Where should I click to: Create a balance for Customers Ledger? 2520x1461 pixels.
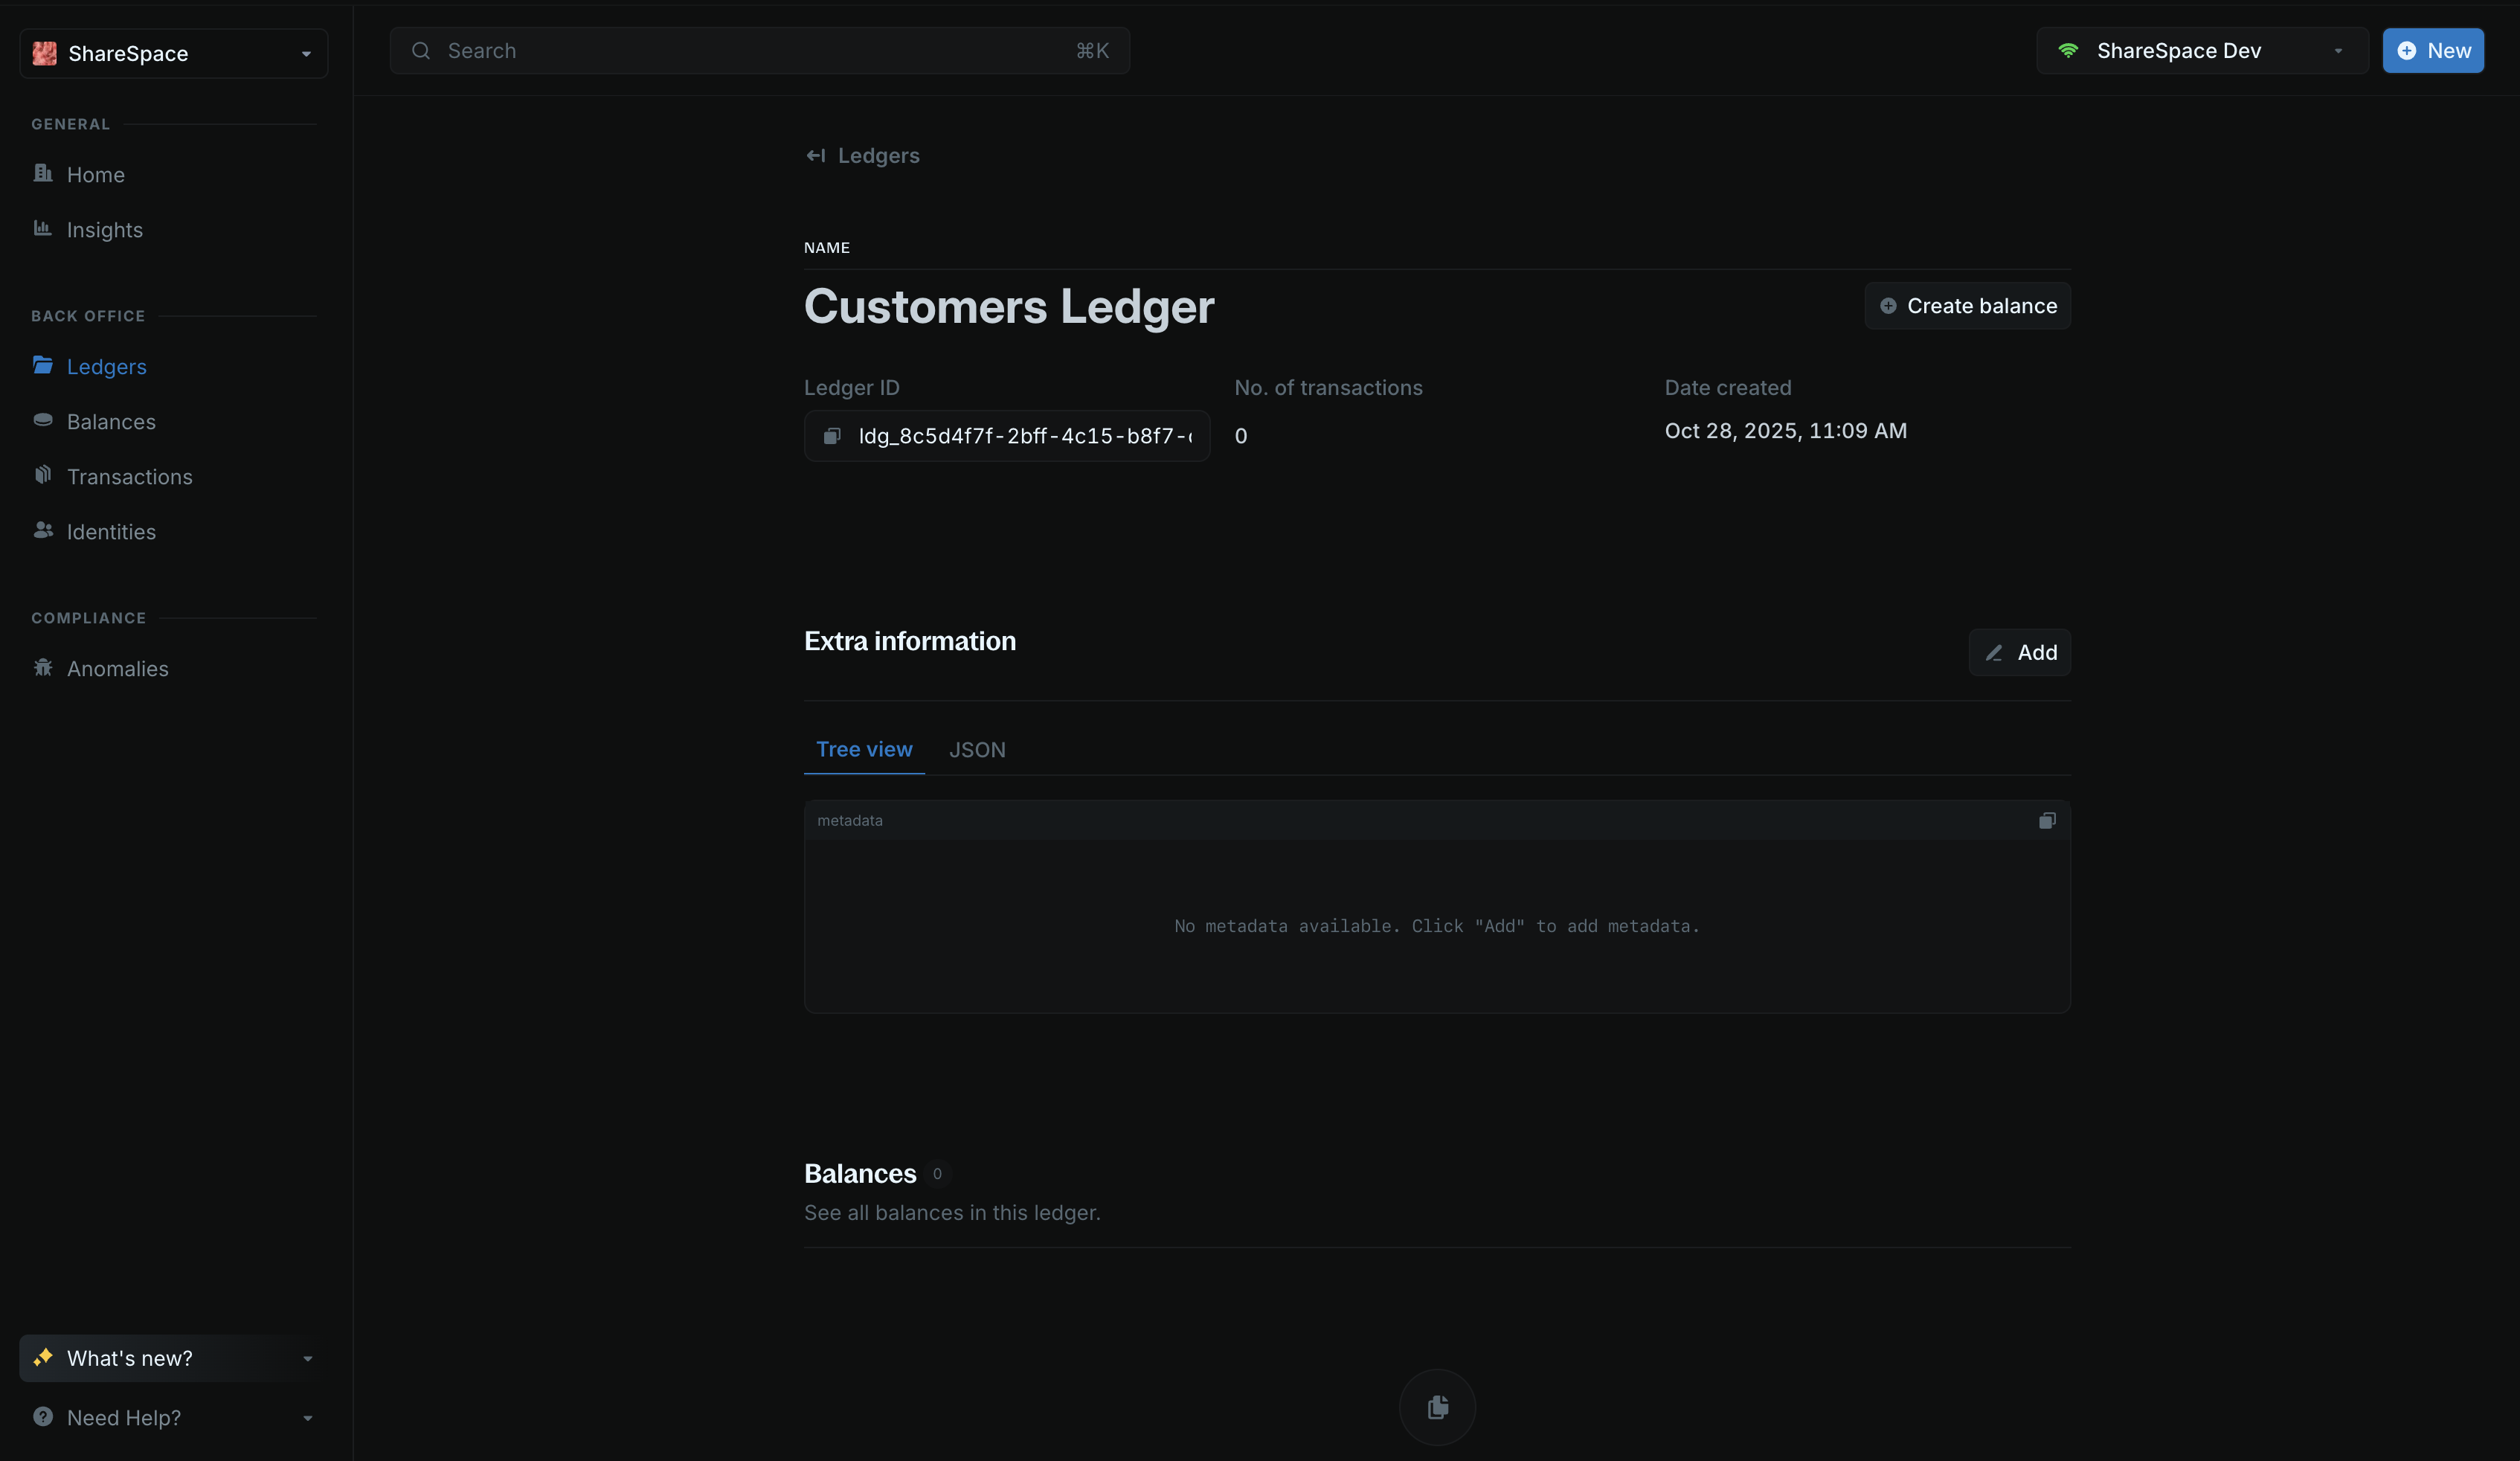[1966, 305]
